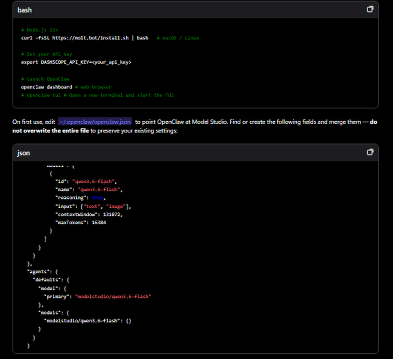Select the json code block header label
The image size is (393, 359).
pyautogui.click(x=23, y=153)
